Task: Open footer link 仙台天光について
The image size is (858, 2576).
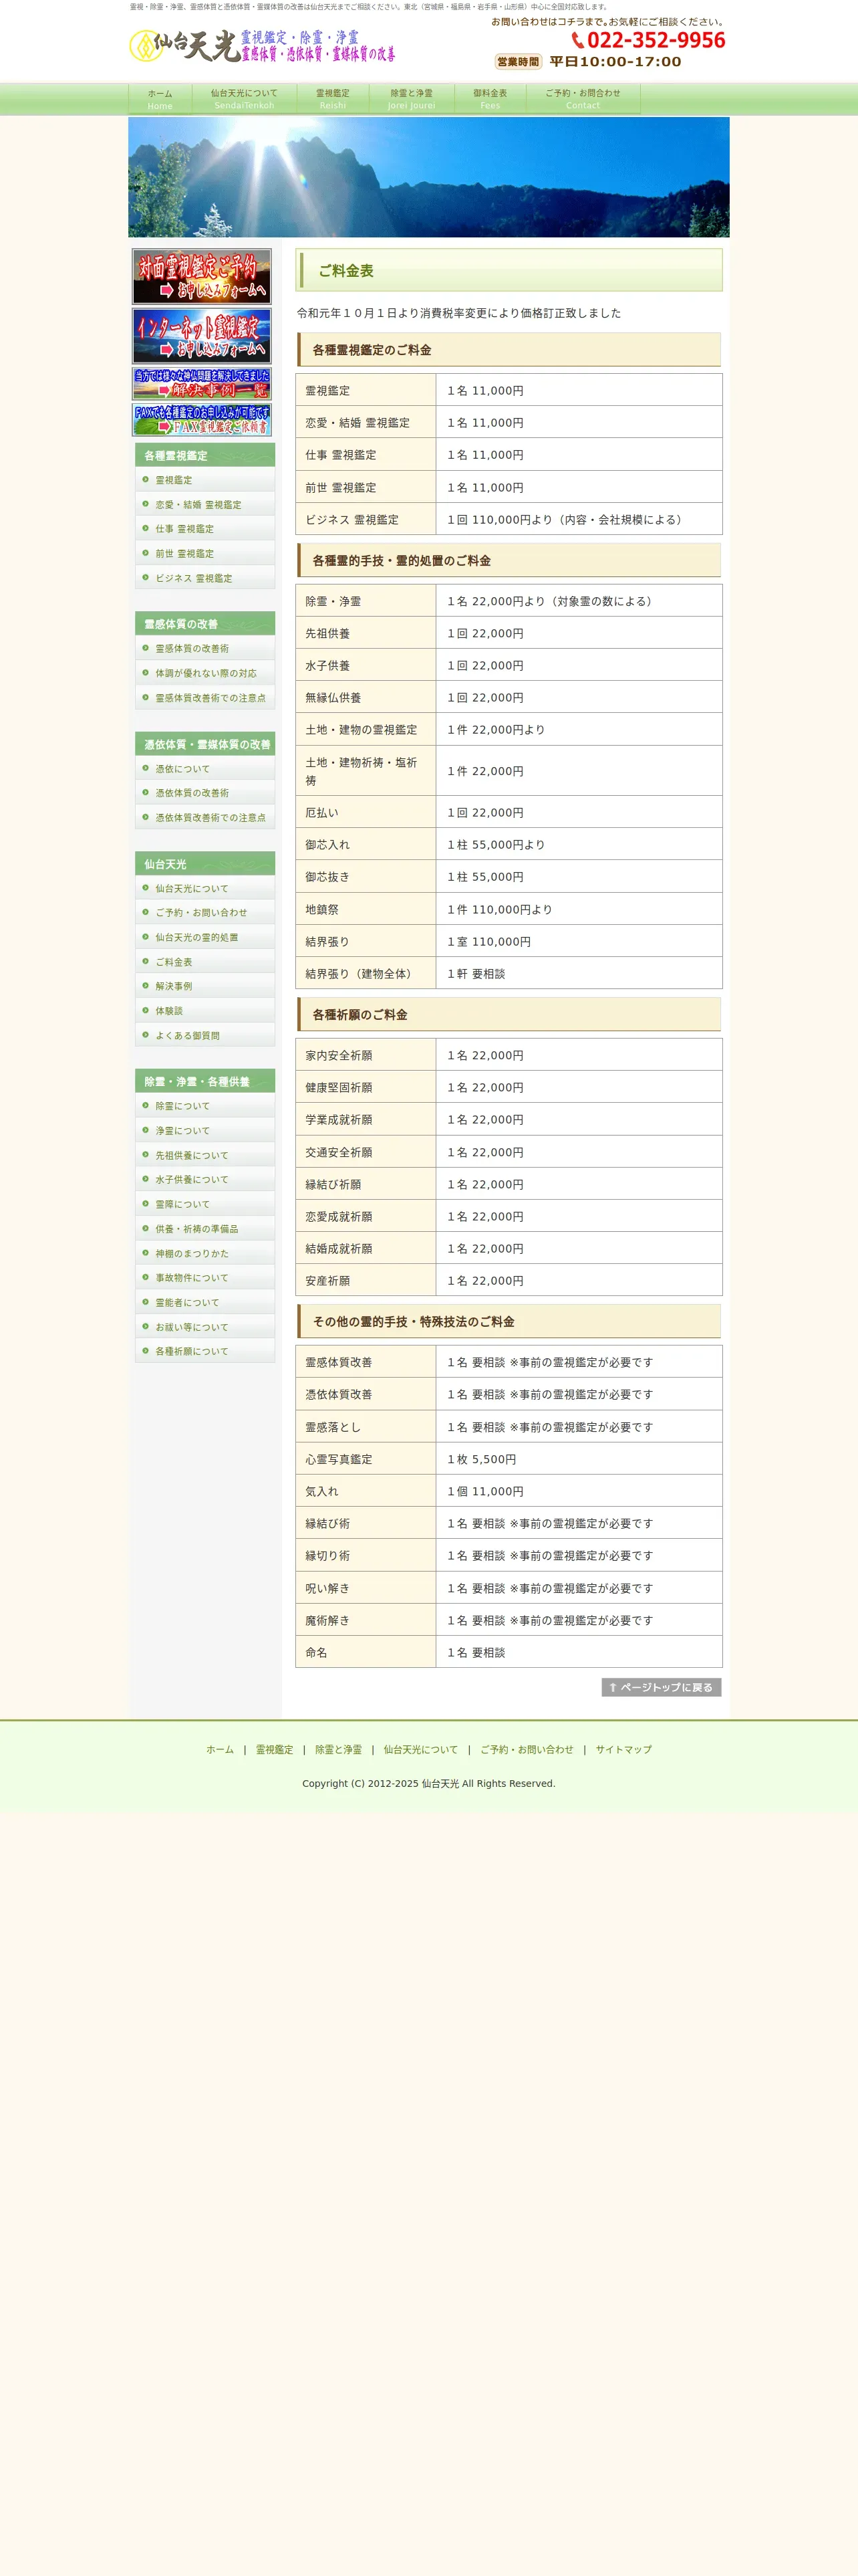Action: pyautogui.click(x=420, y=1749)
